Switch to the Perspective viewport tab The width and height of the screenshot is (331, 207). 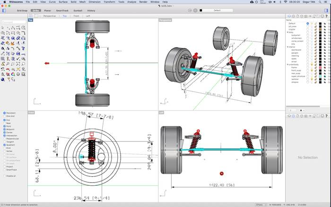pyautogui.click(x=49, y=16)
